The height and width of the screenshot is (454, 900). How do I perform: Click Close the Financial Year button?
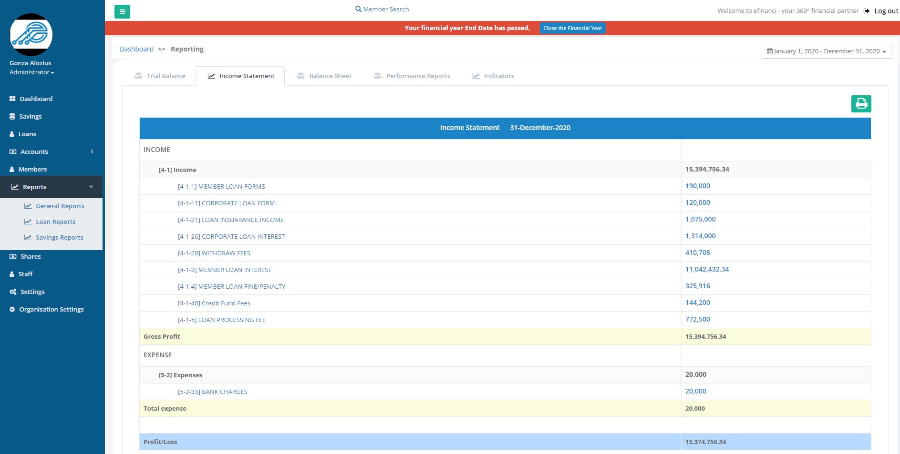[x=572, y=28]
